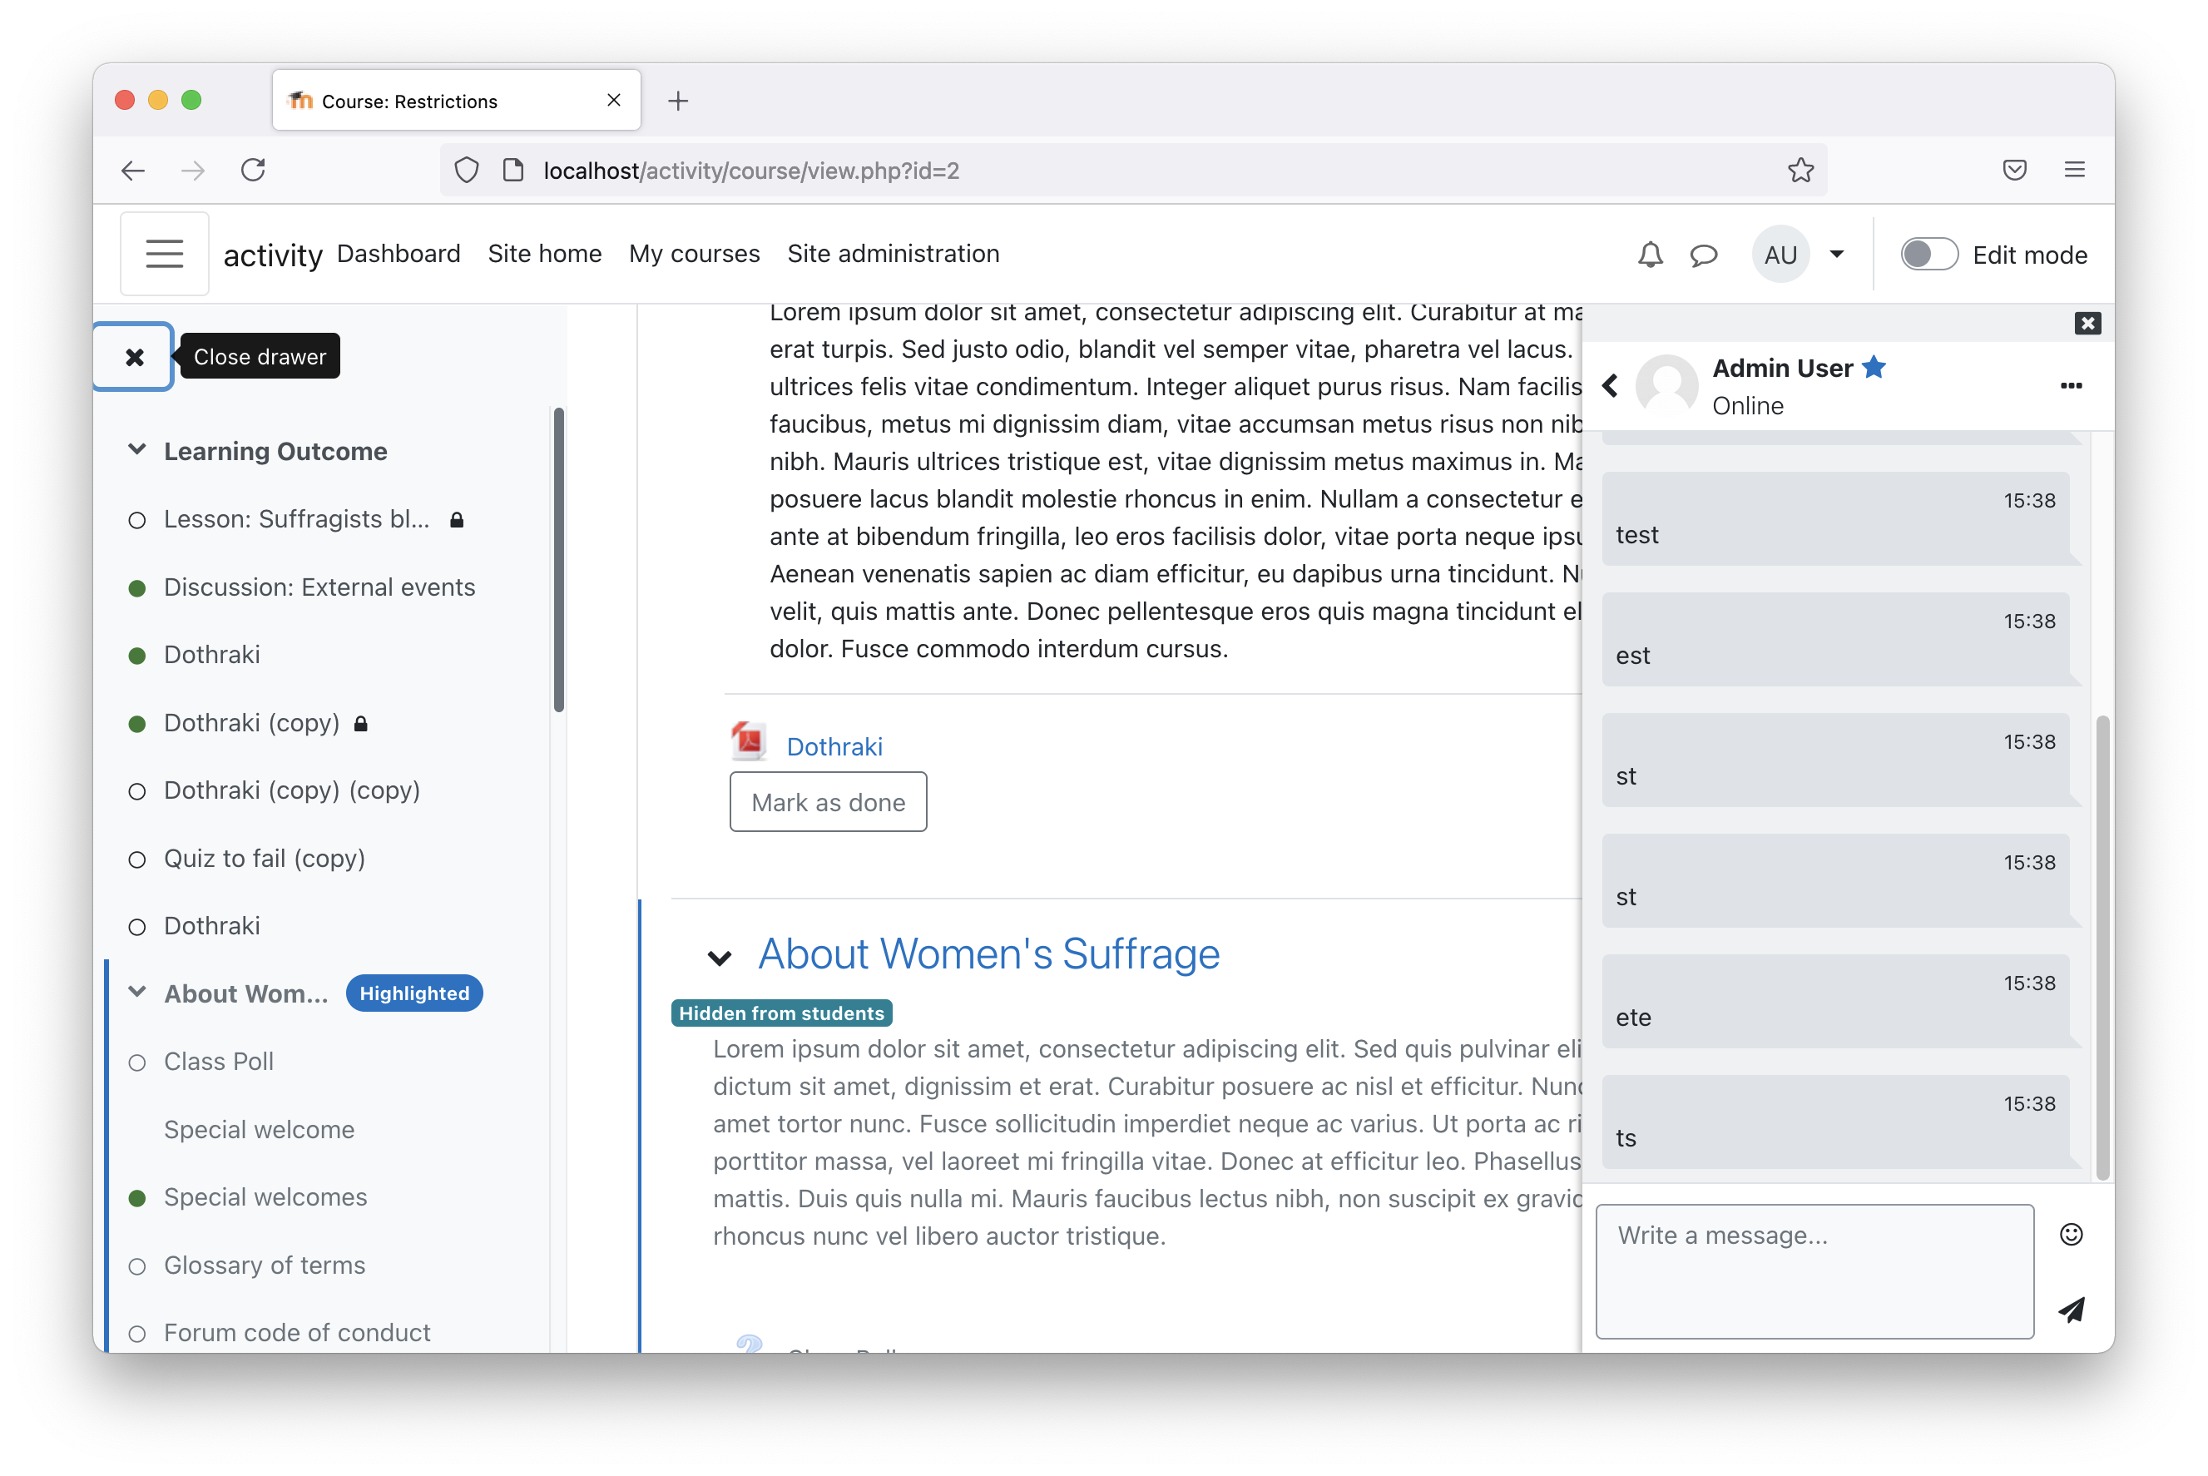This screenshot has width=2208, height=1476.
Task: Open the browser application menu
Action: point(2074,171)
